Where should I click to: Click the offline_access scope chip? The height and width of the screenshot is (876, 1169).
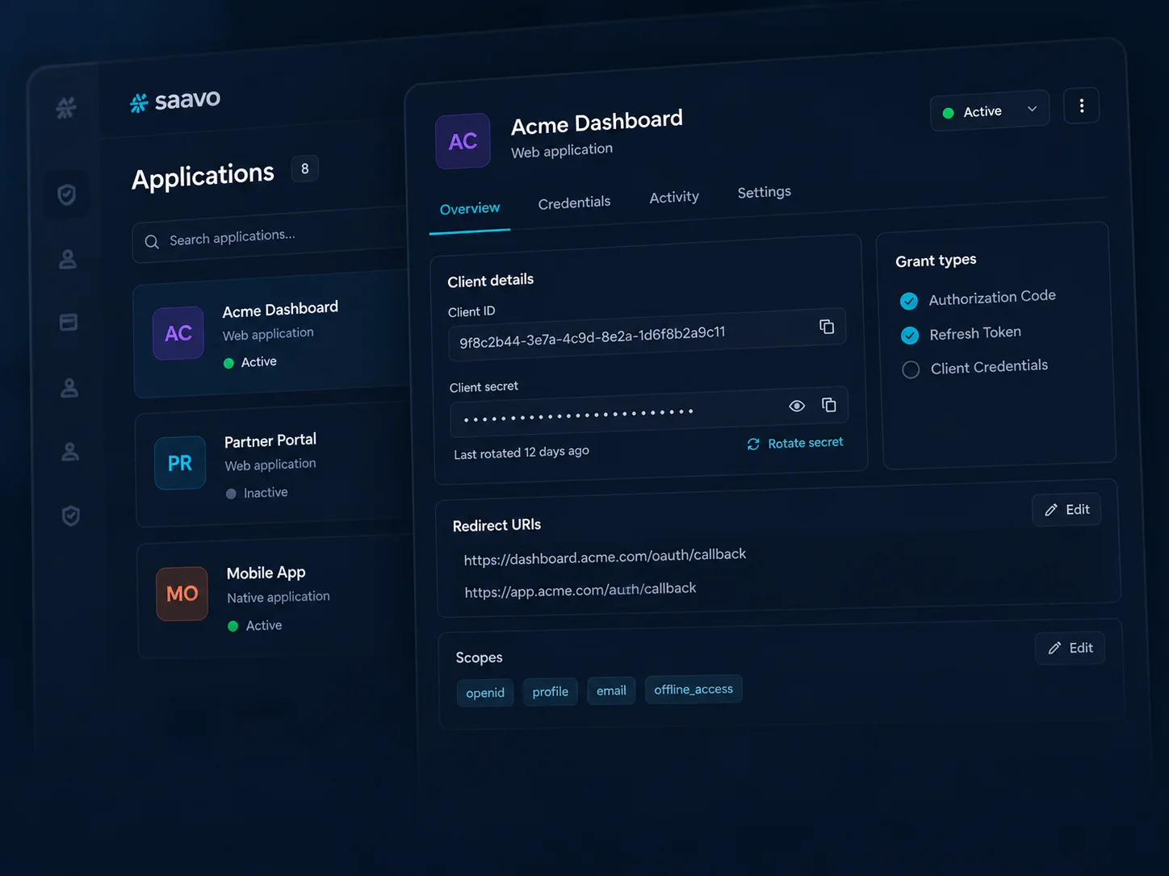pyautogui.click(x=693, y=689)
